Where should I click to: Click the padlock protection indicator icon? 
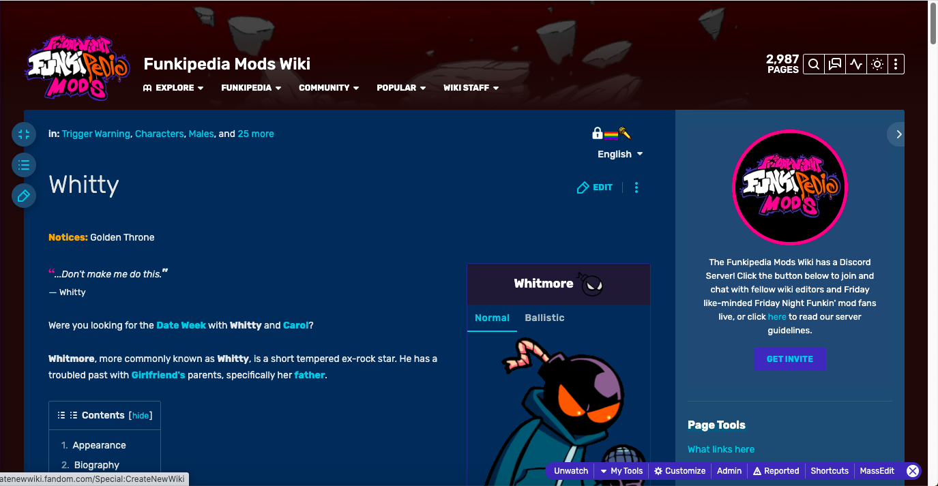tap(598, 134)
